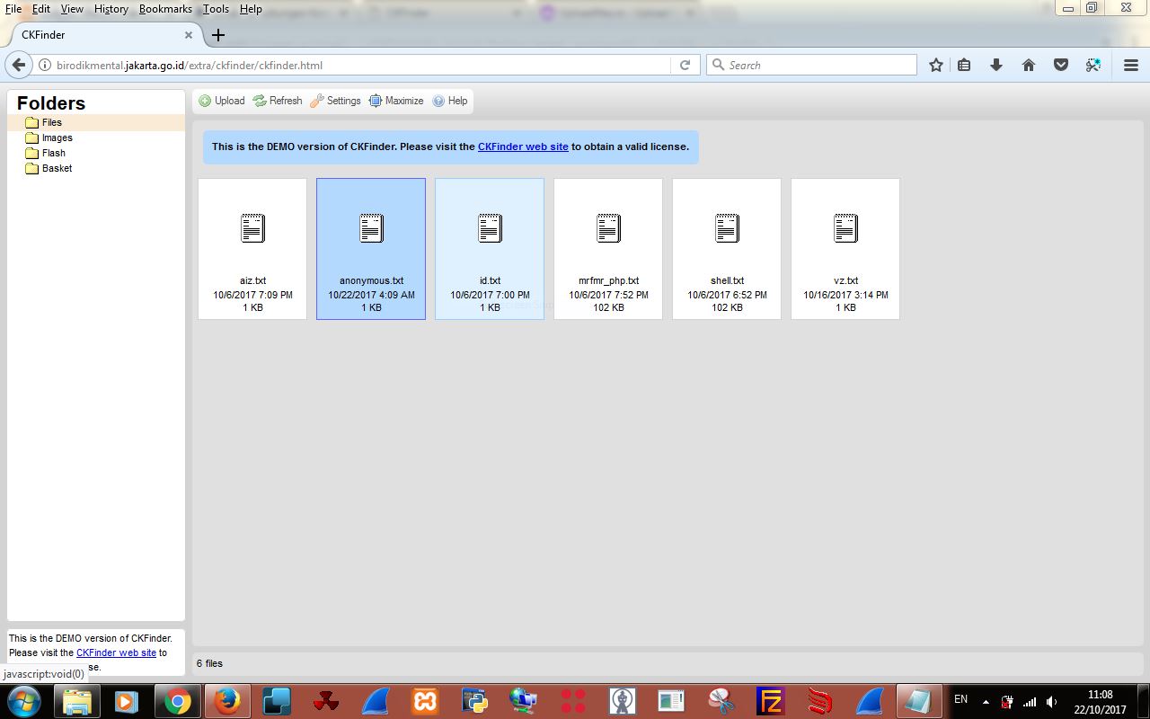Select the id.txt file icon
Screen dimensions: 1150x719
[x=490, y=228]
